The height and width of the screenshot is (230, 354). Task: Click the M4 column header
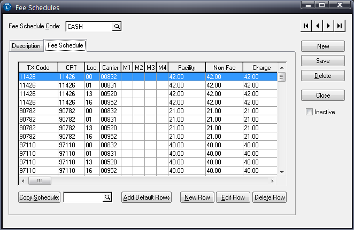tap(163, 68)
